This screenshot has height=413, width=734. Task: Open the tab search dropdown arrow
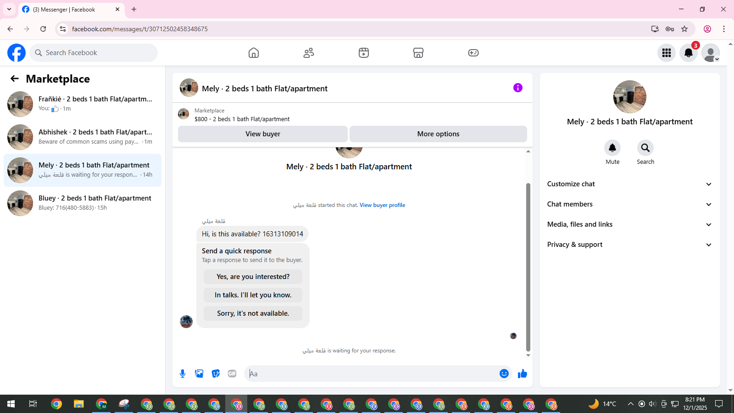coord(9,9)
